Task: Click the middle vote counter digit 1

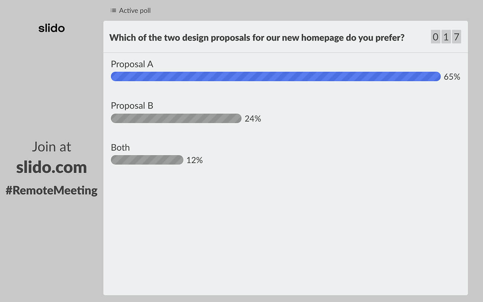Action: [x=446, y=37]
